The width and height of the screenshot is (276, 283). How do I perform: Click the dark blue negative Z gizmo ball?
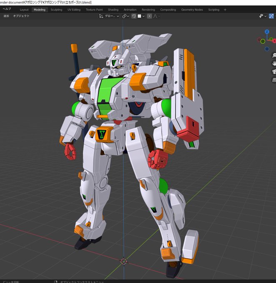pyautogui.click(x=267, y=49)
